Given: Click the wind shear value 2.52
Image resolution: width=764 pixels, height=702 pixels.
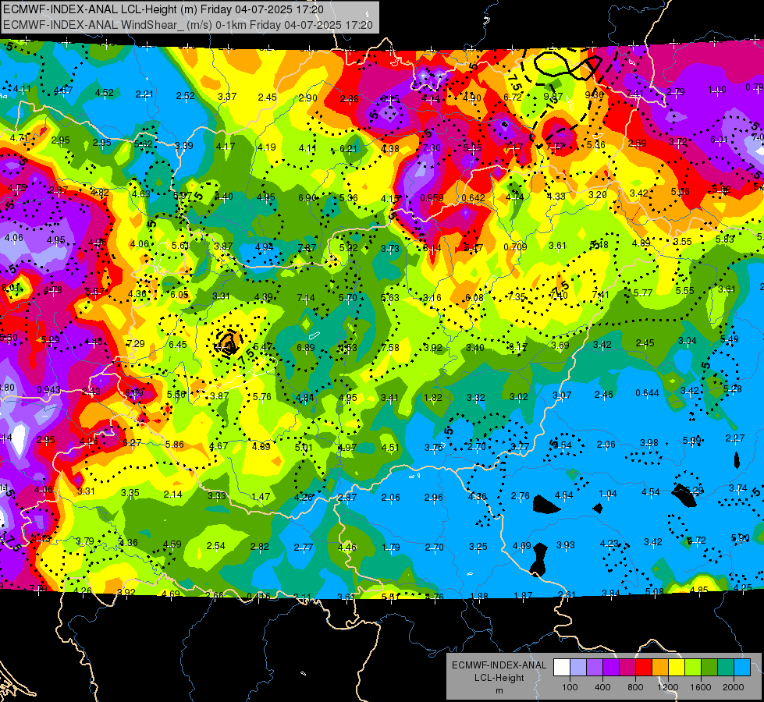Looking at the screenshot, I should click(185, 96).
